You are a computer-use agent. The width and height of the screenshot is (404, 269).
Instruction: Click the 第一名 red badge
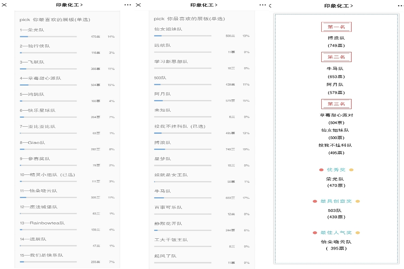click(x=336, y=27)
